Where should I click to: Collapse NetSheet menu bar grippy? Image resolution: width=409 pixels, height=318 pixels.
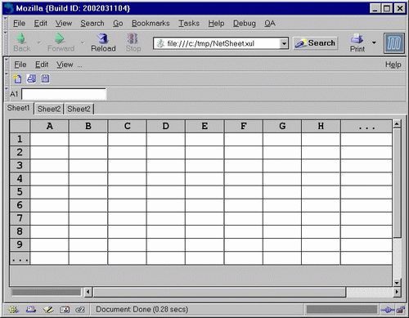click(x=7, y=65)
